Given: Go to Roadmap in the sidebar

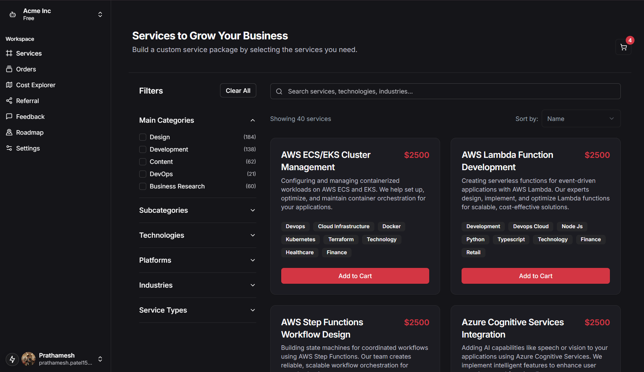Looking at the screenshot, I should tap(30, 133).
